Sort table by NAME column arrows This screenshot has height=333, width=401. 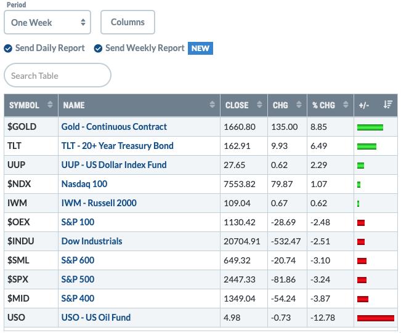coord(212,105)
